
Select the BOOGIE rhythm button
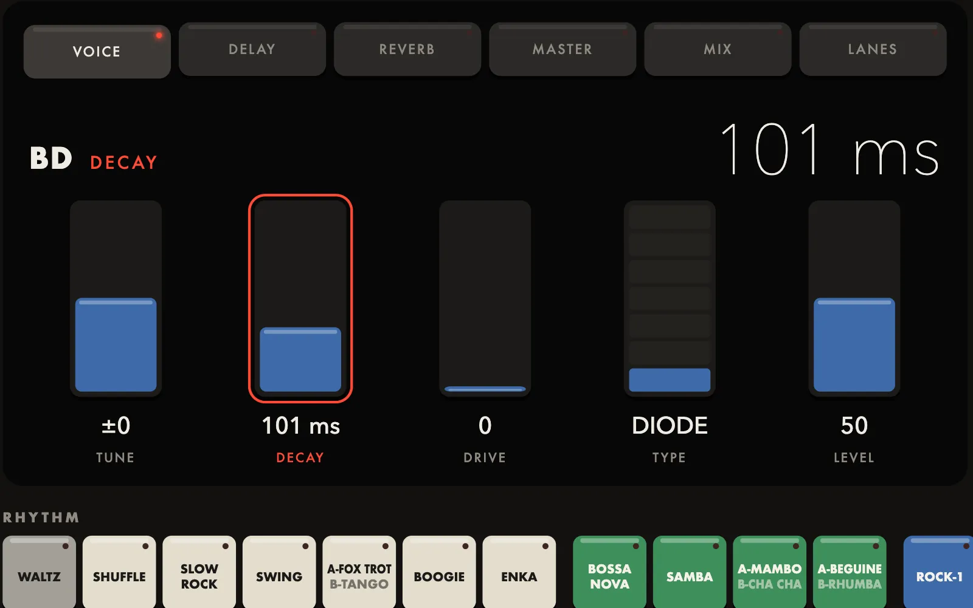[x=439, y=572]
